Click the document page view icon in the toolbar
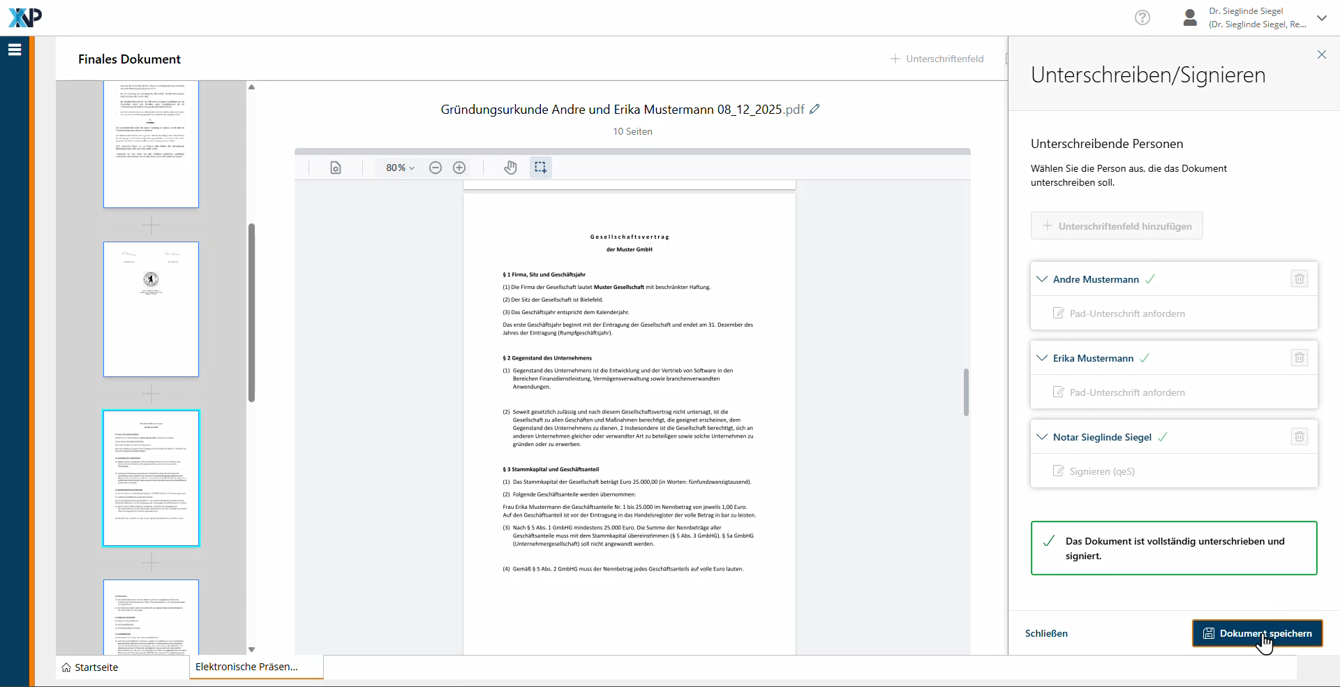The width and height of the screenshot is (1340, 687). pyautogui.click(x=336, y=168)
